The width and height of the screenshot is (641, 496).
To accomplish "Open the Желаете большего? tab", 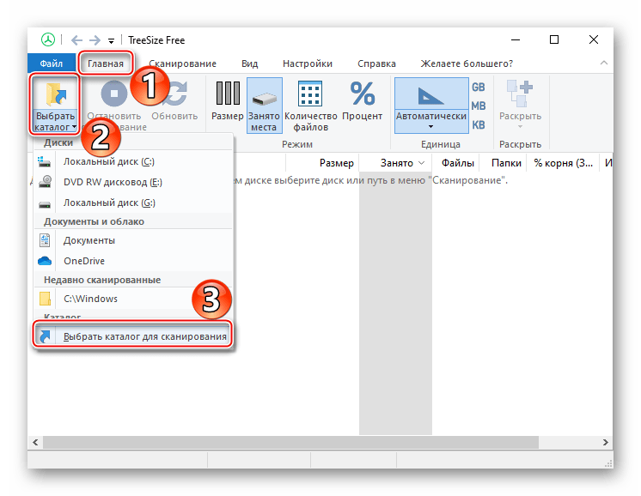I will pos(467,64).
